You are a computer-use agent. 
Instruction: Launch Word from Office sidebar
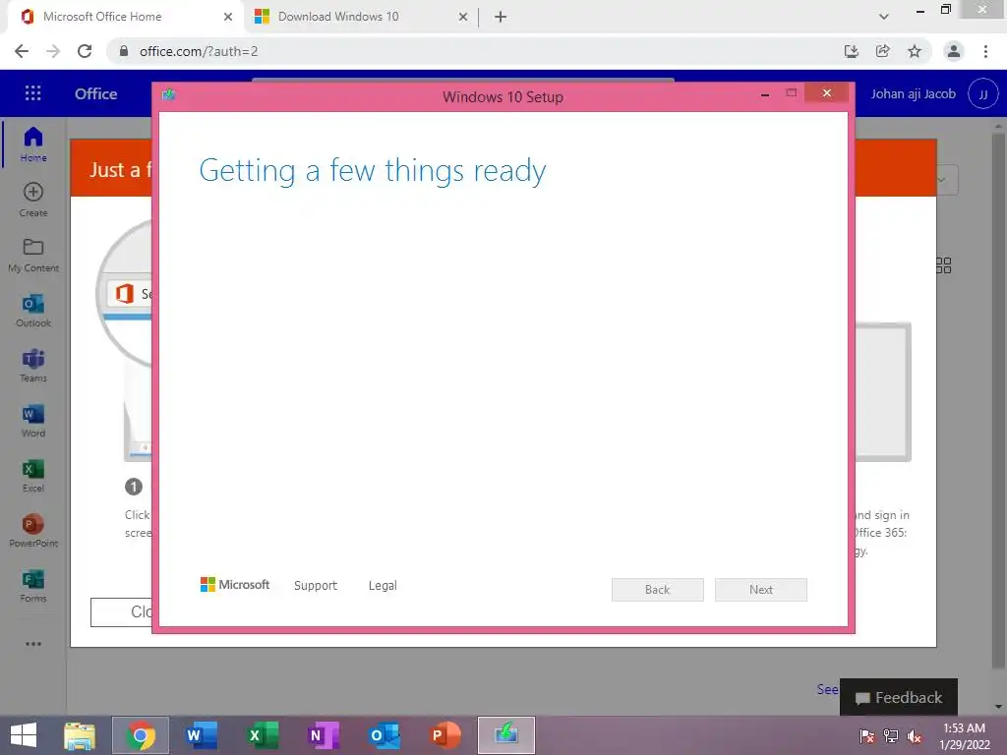tap(33, 421)
